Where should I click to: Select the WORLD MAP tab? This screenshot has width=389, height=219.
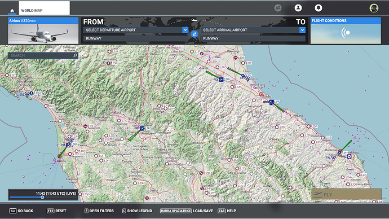coord(44,8)
